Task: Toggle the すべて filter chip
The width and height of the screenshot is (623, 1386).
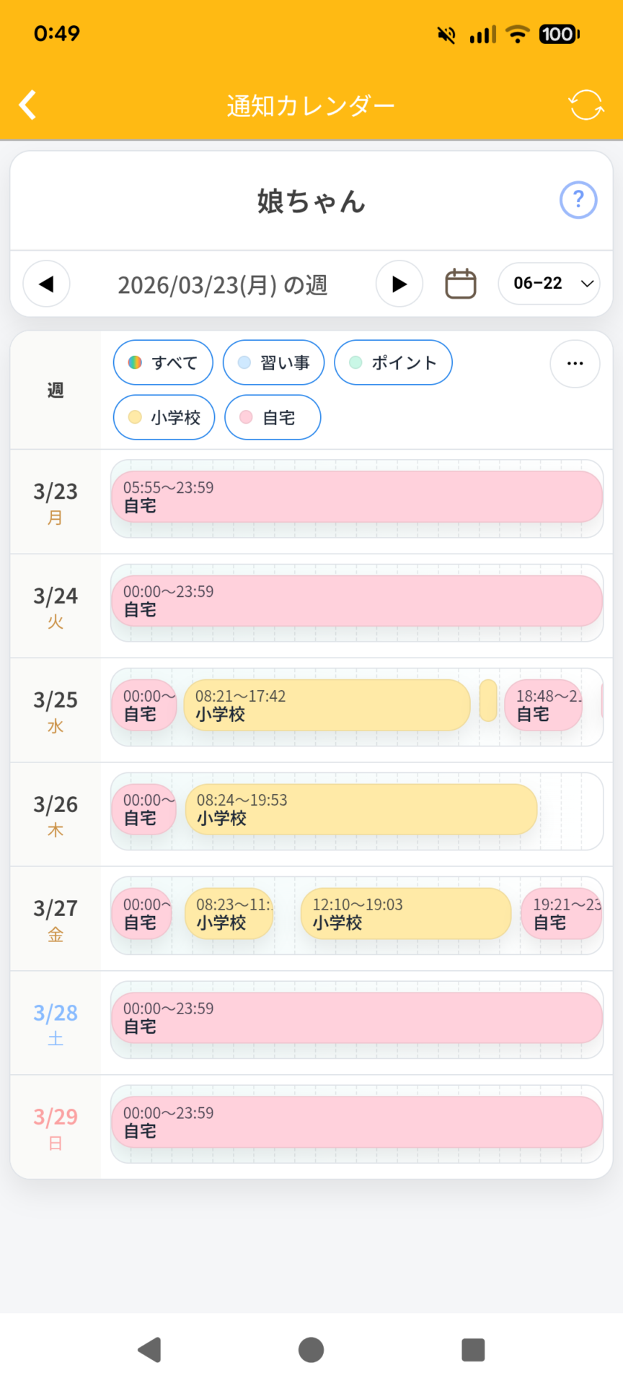Action: point(163,362)
